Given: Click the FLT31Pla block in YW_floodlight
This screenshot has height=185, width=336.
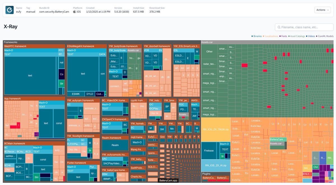Looking at the screenshot, I should (x=74, y=144).
